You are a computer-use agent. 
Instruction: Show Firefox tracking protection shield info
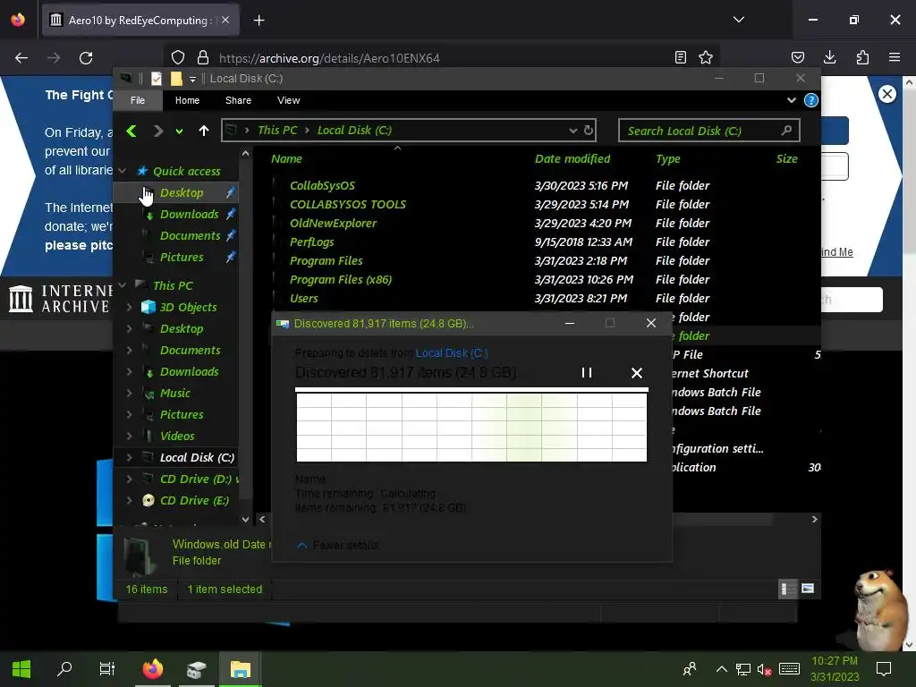(x=178, y=57)
